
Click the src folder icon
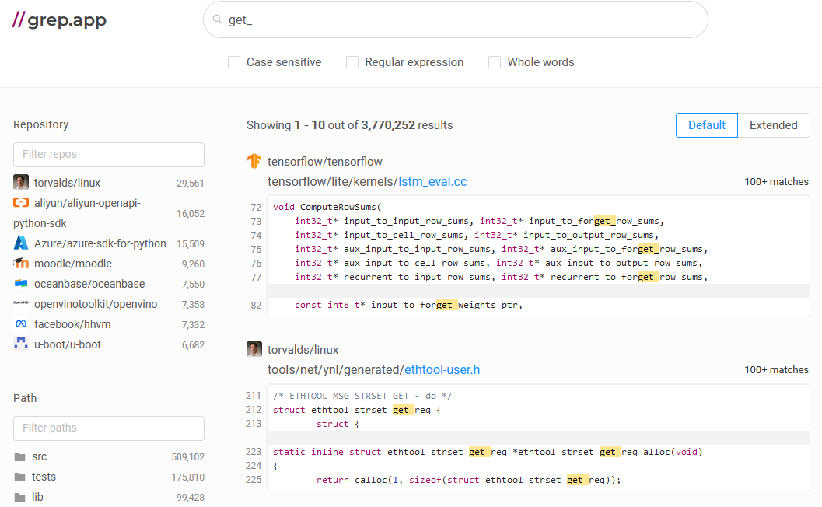pyautogui.click(x=20, y=457)
